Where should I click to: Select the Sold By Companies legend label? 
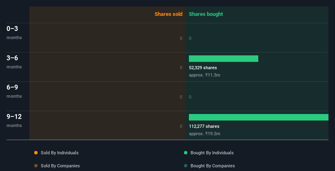click(x=60, y=166)
